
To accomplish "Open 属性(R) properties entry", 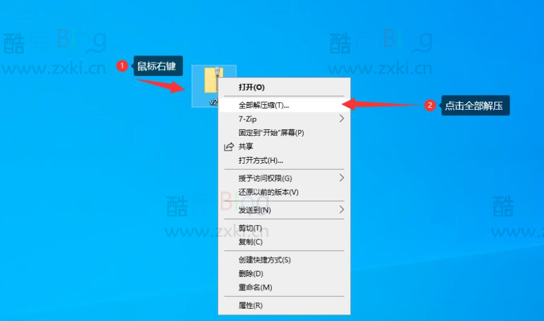I will coord(284,306).
